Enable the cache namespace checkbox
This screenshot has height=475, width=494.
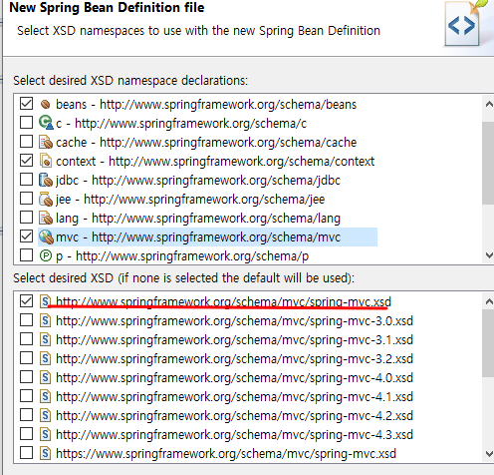pyautogui.click(x=26, y=142)
